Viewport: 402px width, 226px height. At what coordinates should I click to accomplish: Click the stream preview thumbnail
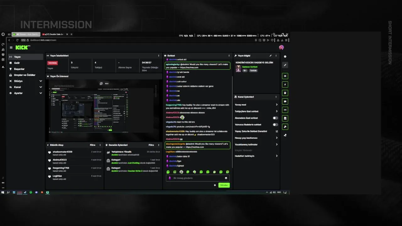point(104,110)
